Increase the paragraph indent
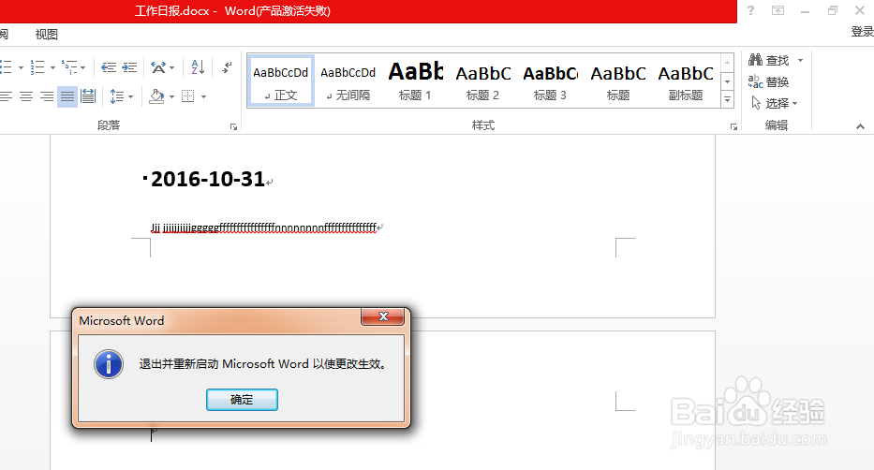This screenshot has height=470, width=874. [129, 67]
